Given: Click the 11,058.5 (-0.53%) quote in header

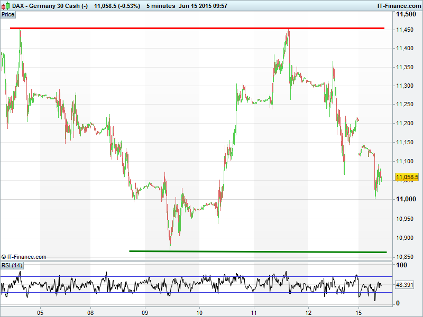Looking at the screenshot, I should pyautogui.click(x=117, y=5).
